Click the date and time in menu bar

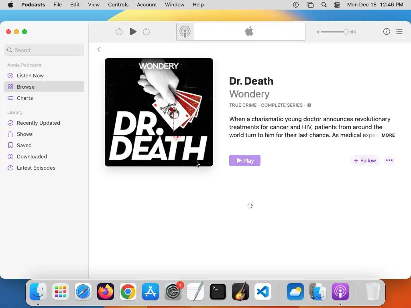[375, 4]
